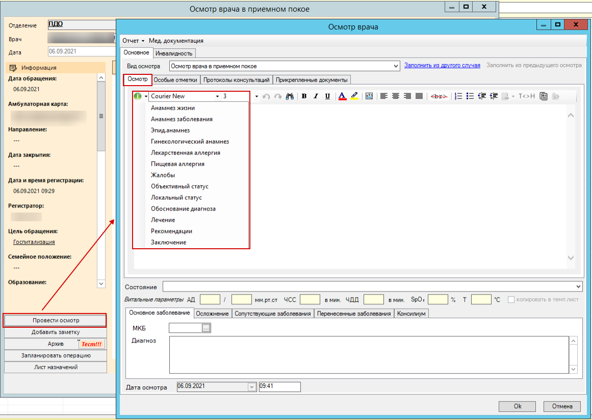Click the 'Госпитализация' link in Информация
592x420 pixels.
click(34, 242)
